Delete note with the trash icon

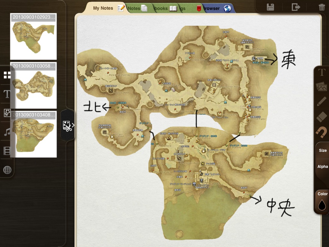[x=321, y=7]
